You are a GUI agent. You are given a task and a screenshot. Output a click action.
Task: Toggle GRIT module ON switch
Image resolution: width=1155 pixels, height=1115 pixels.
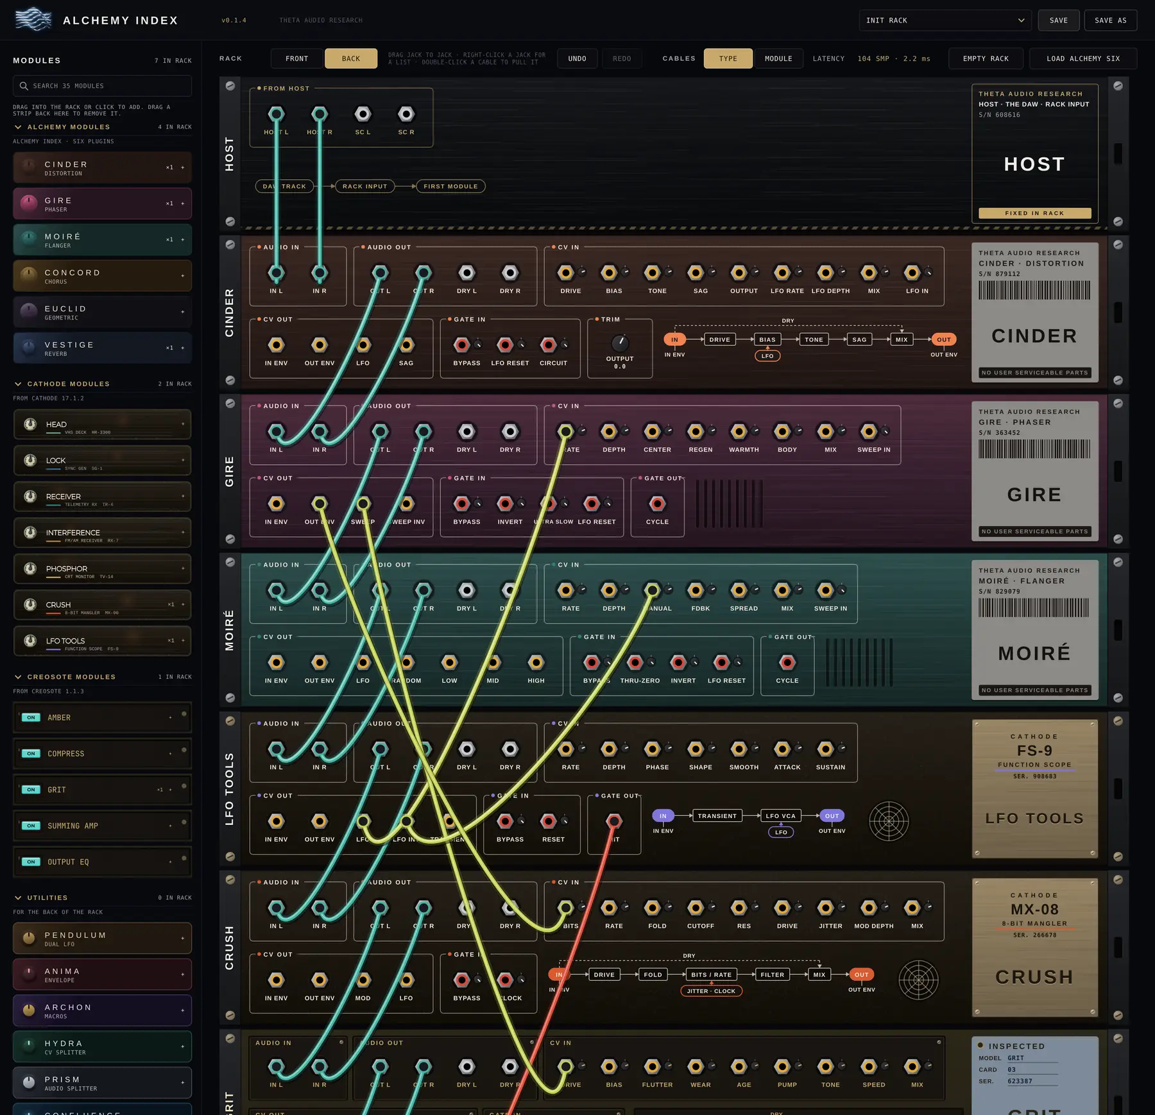pos(31,790)
